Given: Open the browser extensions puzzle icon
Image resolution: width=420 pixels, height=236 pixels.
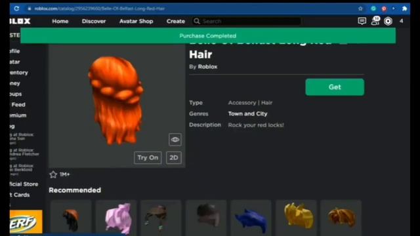Looking at the screenshot, I should click(404, 9).
